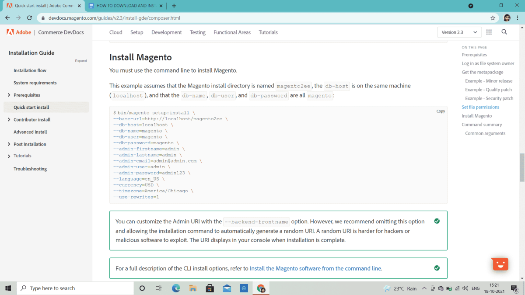525x295 pixels.
Task: Switch to the Setup menu tab
Action: coord(136,32)
